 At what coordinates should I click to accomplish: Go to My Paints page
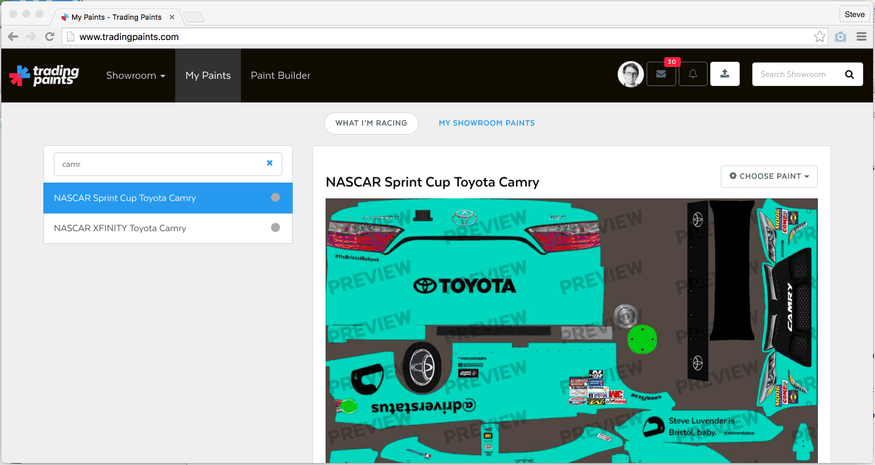click(x=208, y=76)
